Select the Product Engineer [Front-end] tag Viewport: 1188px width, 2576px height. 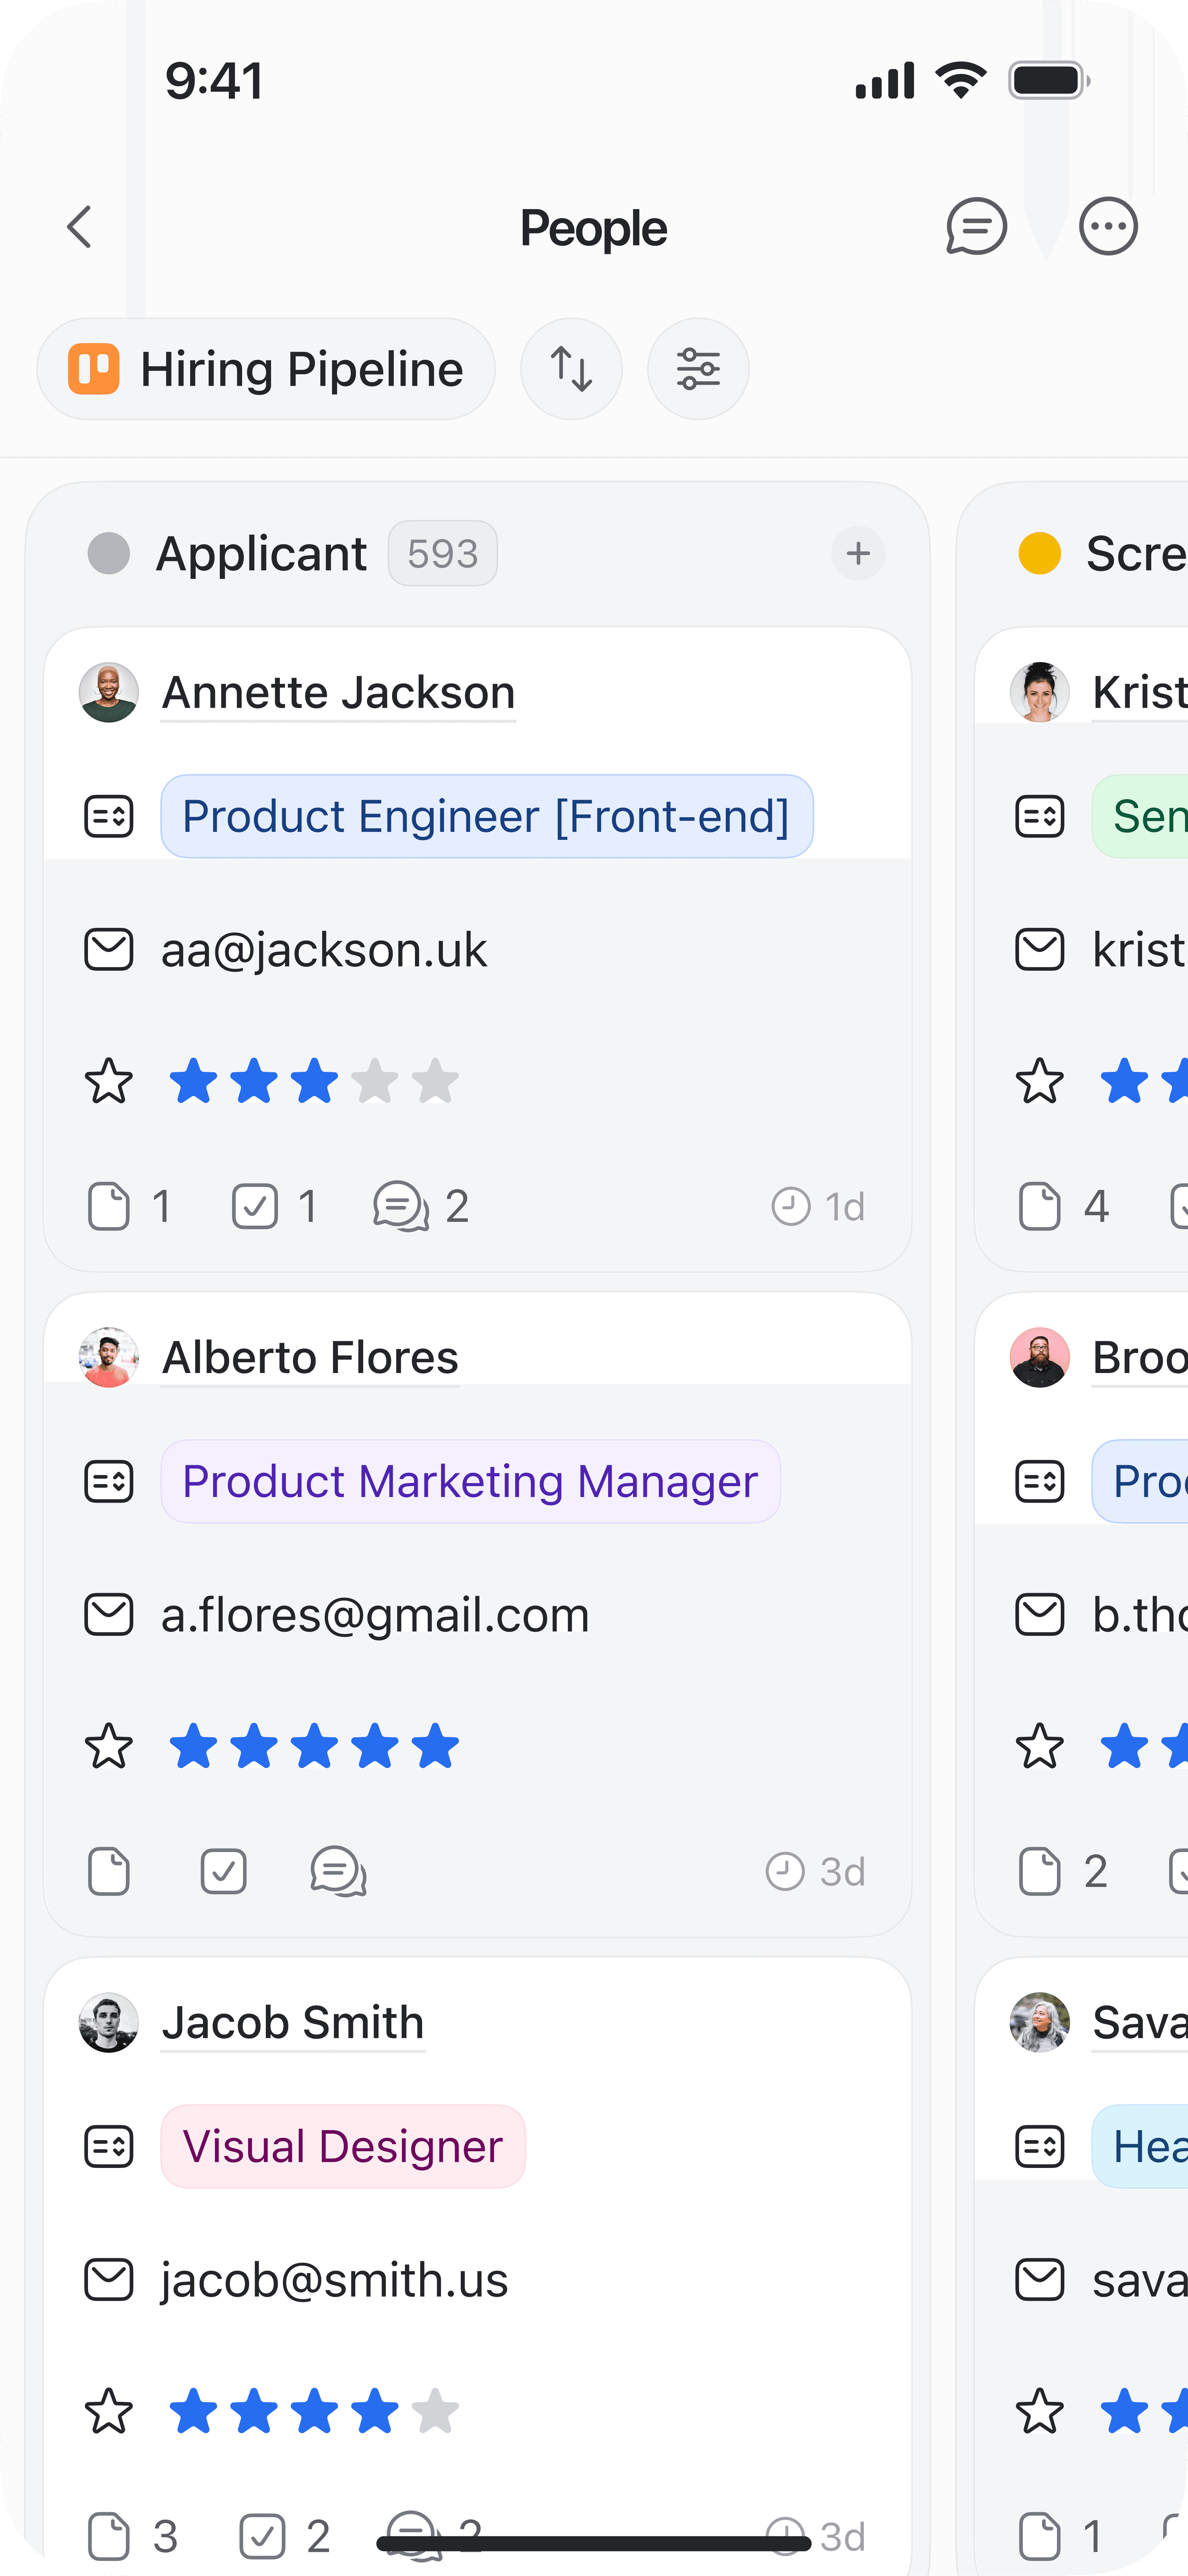coord(486,816)
